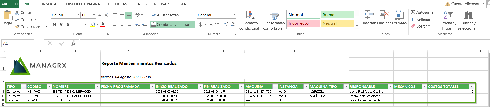Apply the Incorrecto cell style swatch
Screen dimensions: 490x107
pos(303,23)
